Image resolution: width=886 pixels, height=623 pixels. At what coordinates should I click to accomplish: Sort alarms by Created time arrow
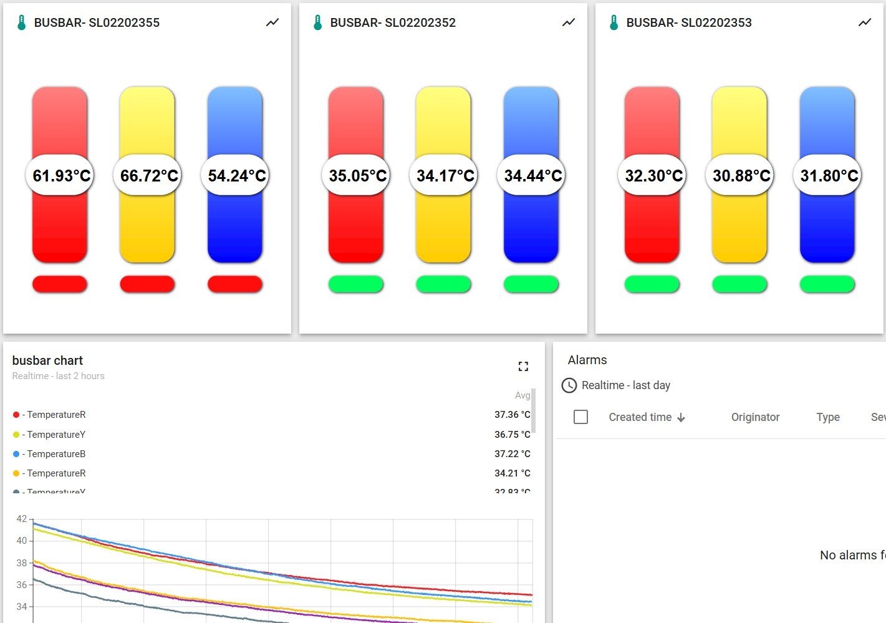681,418
